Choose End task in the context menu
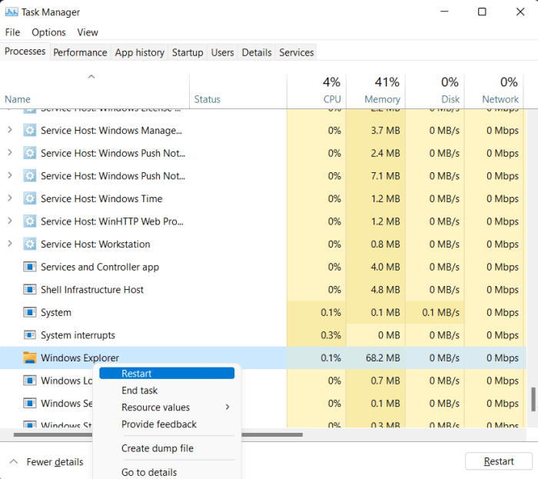 coord(167,390)
